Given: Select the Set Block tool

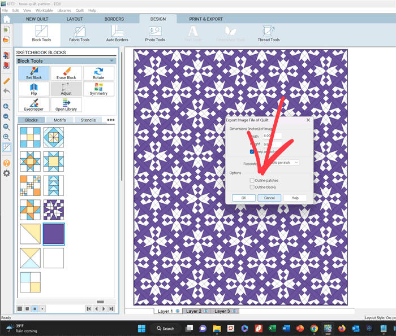Looking at the screenshot, I should coord(33,73).
